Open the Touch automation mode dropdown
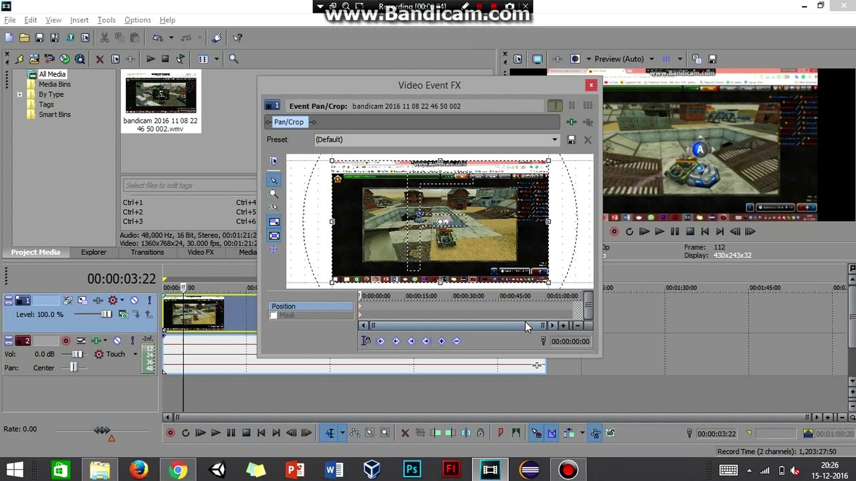This screenshot has width=856, height=481. tap(135, 354)
